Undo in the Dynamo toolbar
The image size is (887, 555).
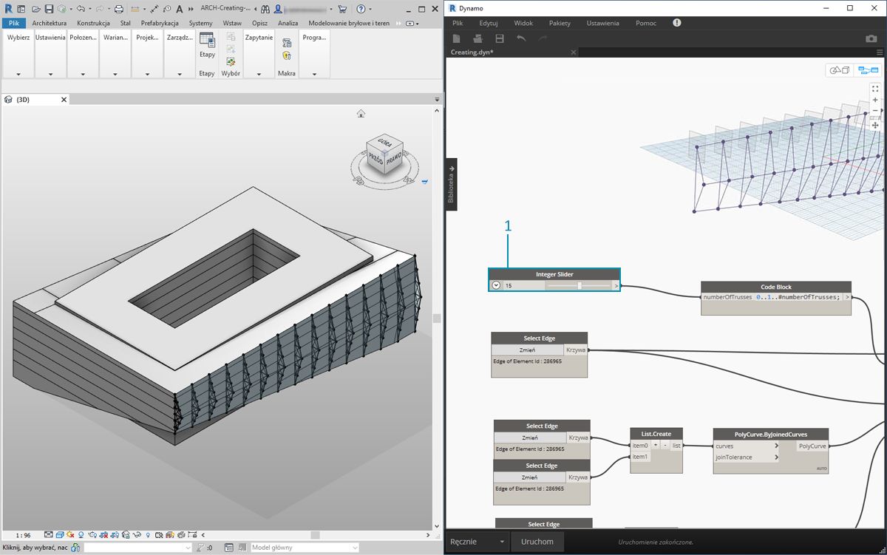pyautogui.click(x=521, y=38)
